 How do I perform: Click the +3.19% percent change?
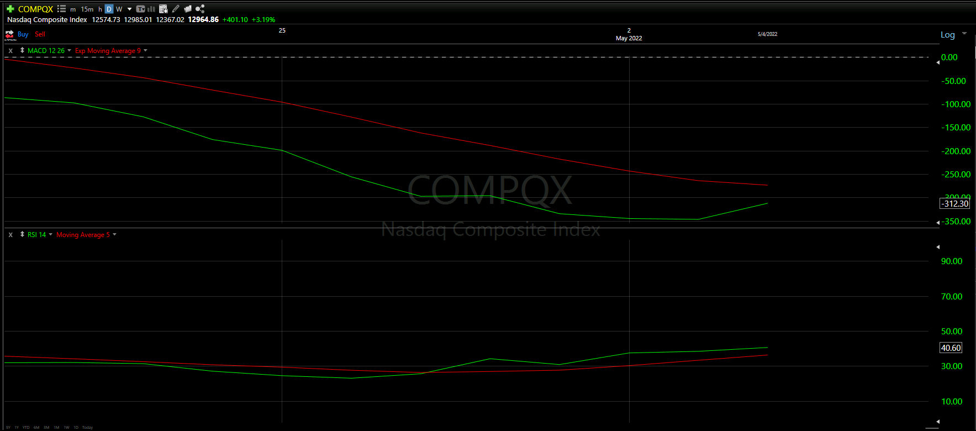(x=263, y=19)
